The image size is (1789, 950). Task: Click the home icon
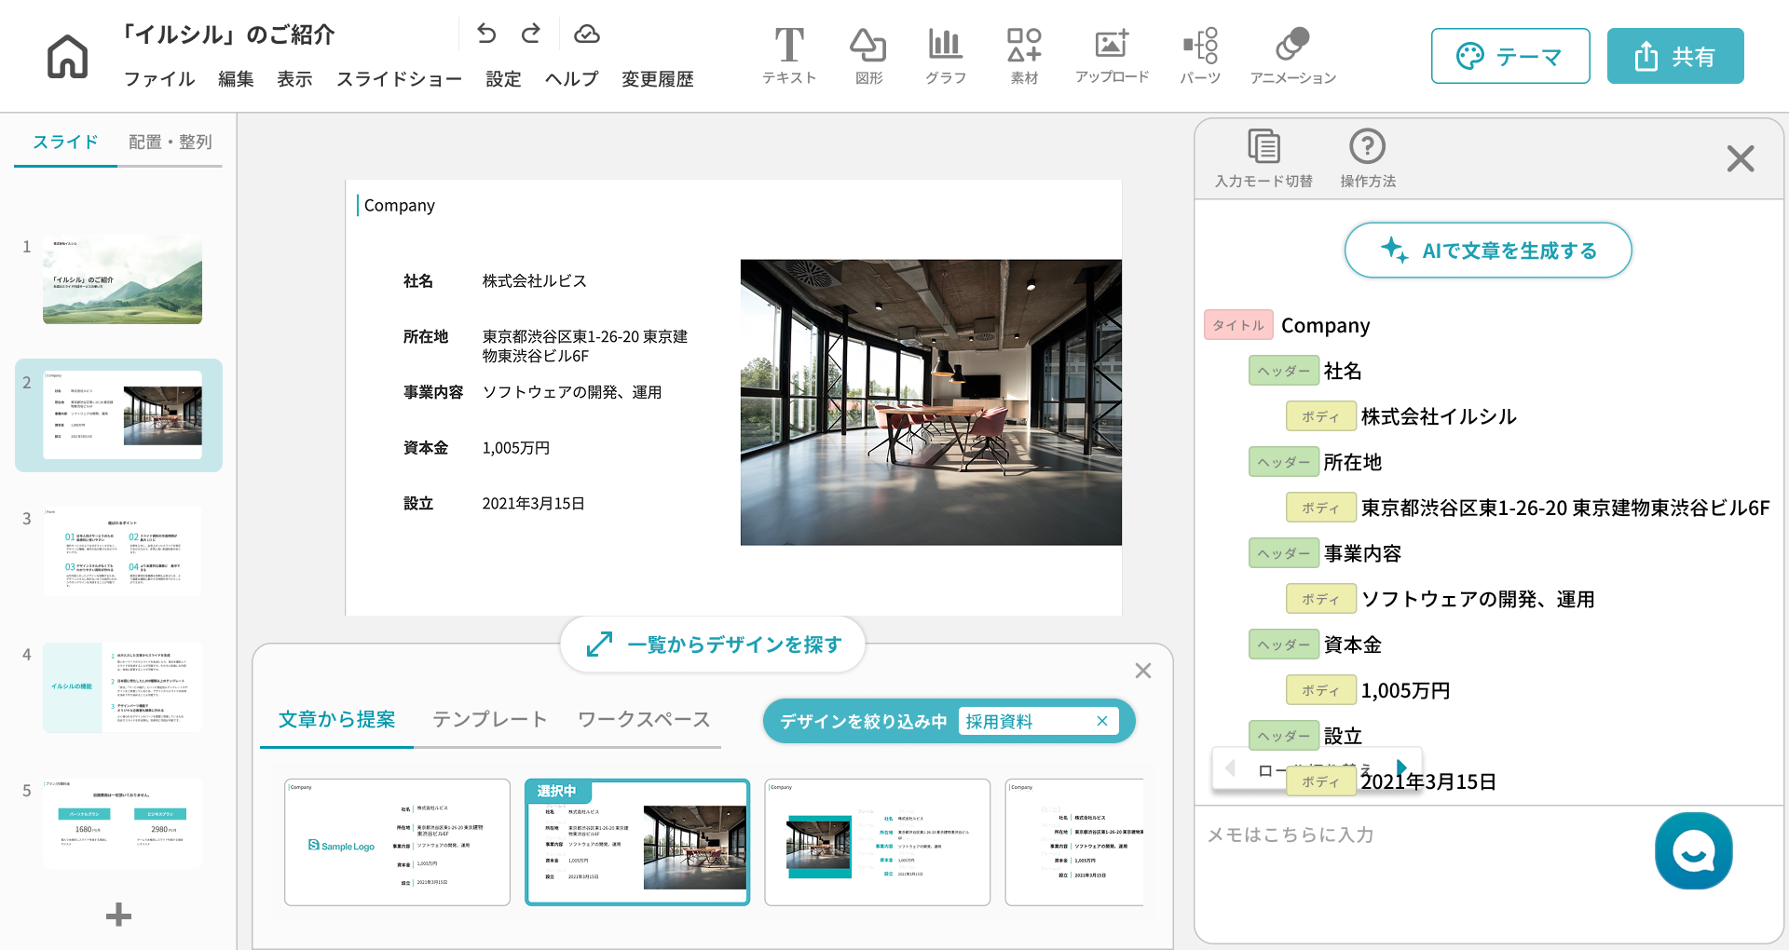click(67, 57)
